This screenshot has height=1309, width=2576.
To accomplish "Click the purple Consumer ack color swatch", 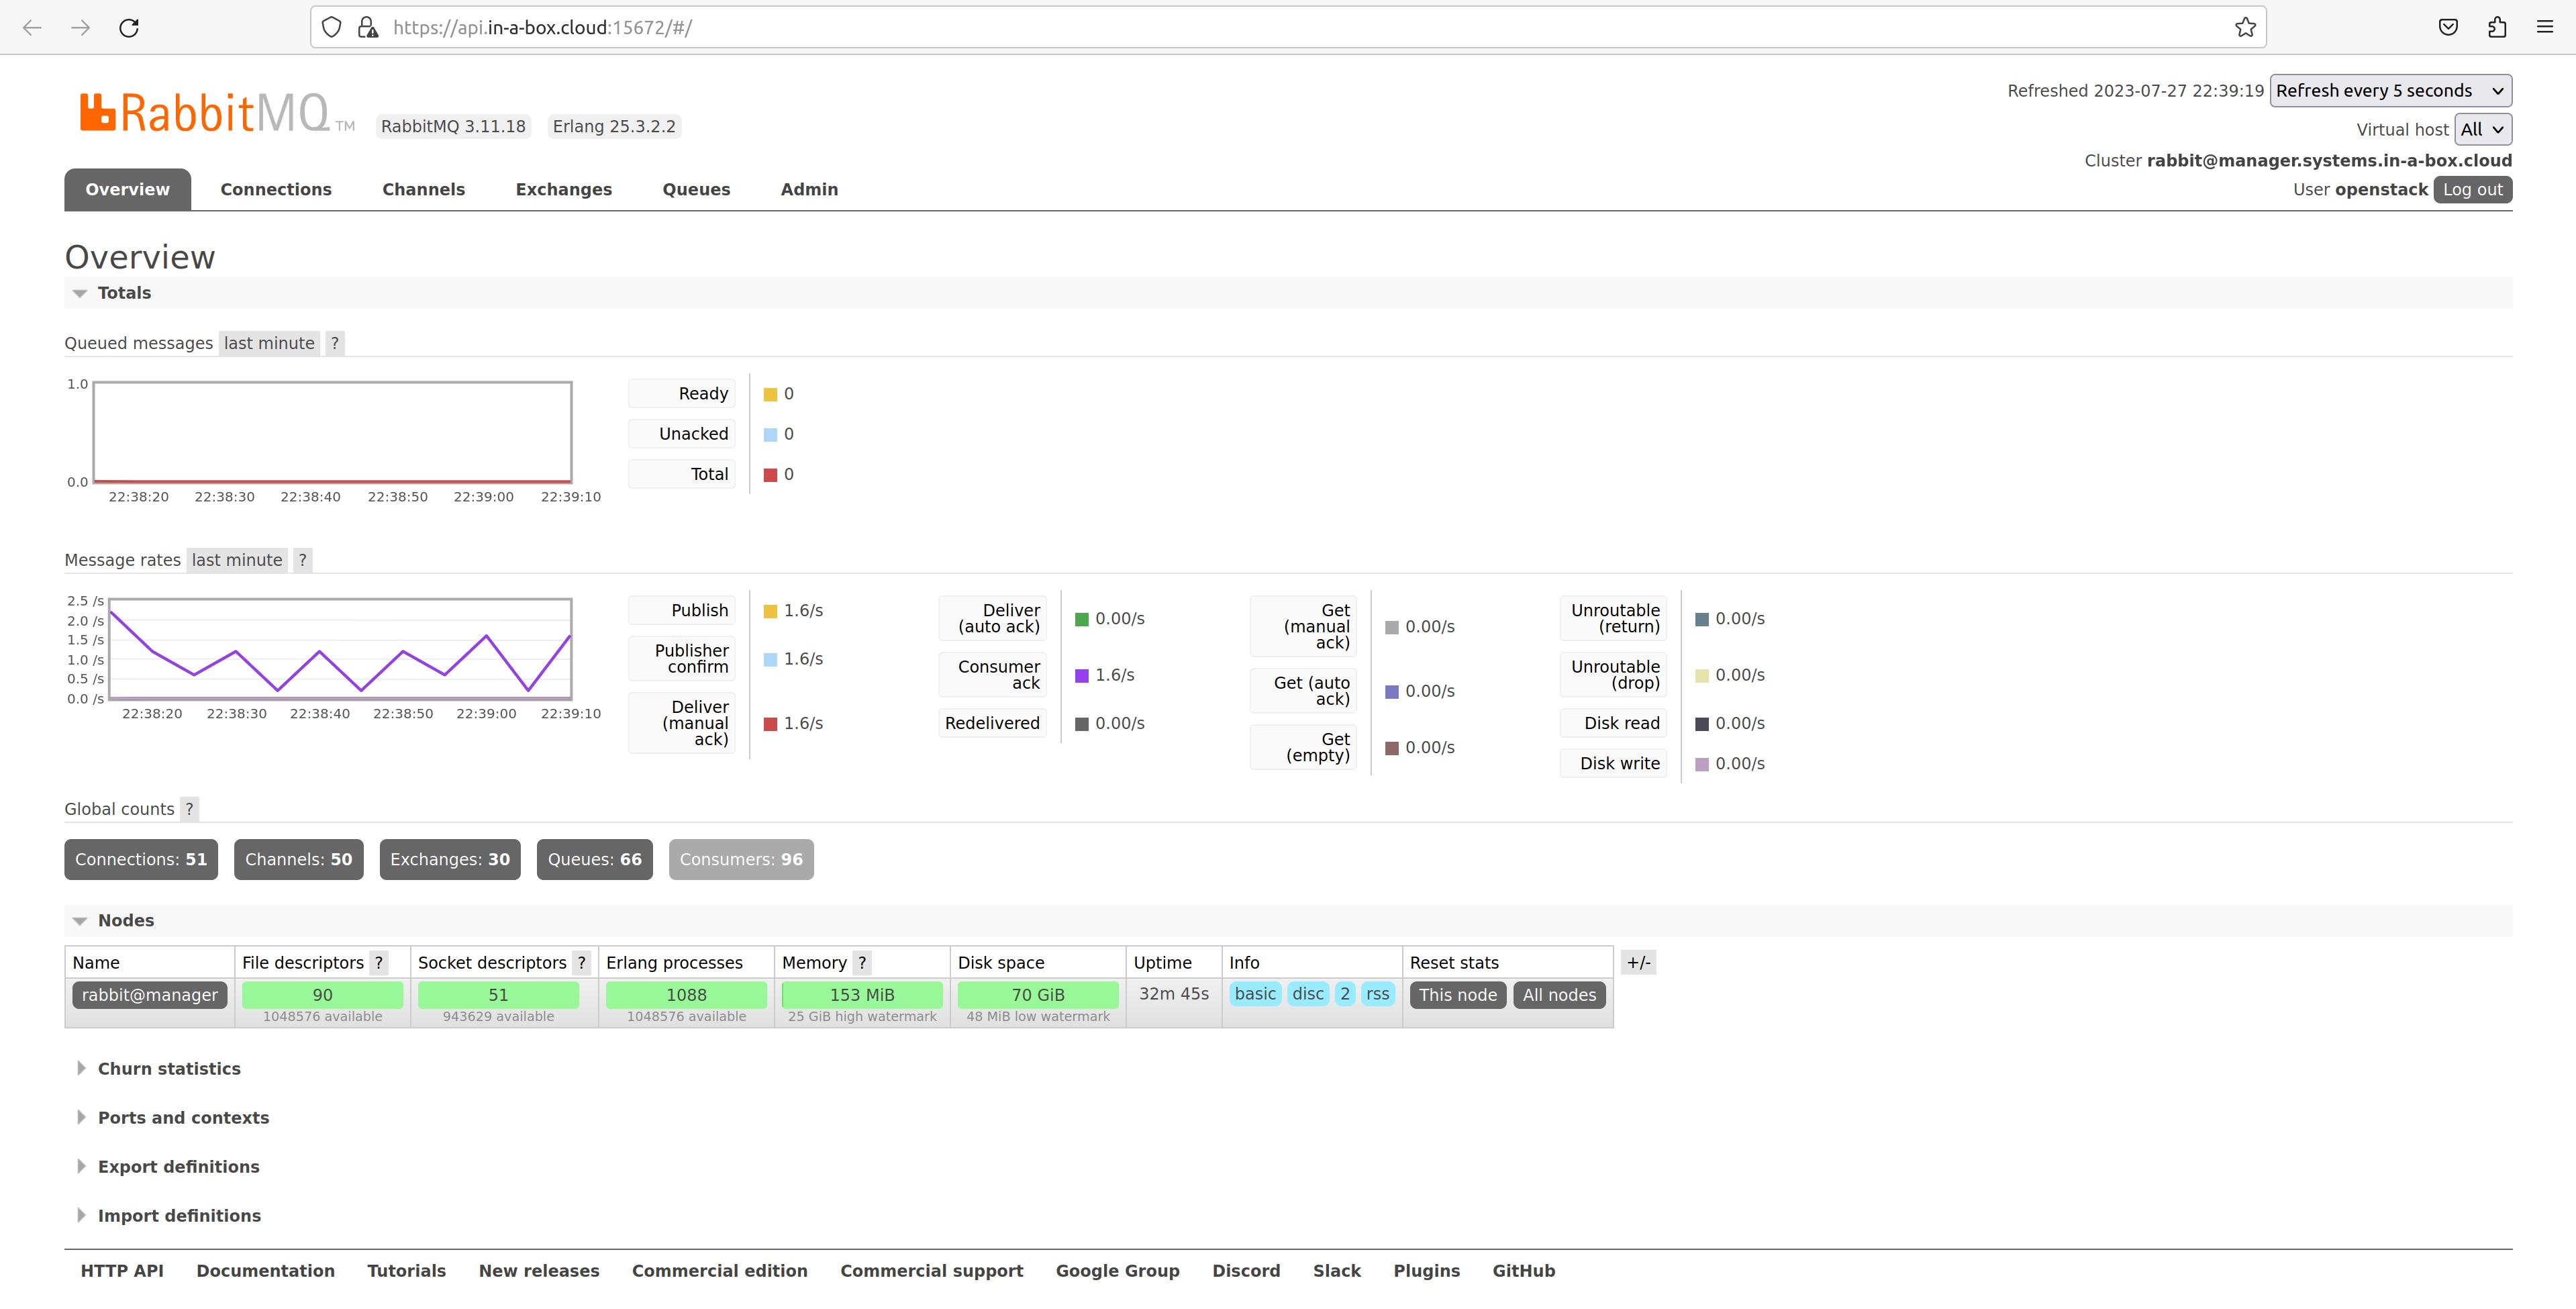I will coord(1081,676).
